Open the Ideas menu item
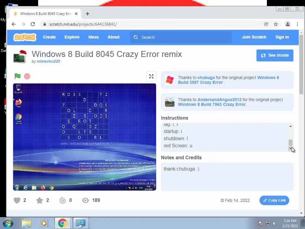Viewport: 305px width, 229px height. coord(93,37)
